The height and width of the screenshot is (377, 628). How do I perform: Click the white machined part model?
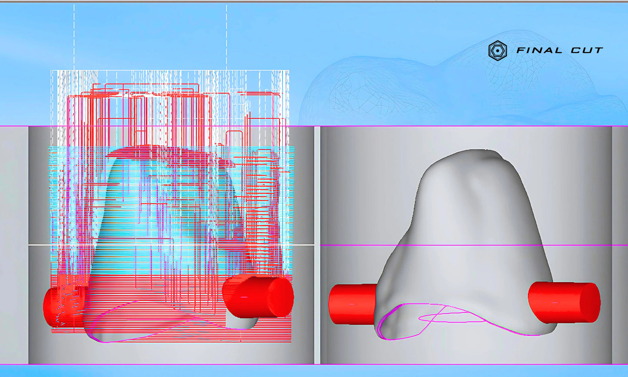(x=469, y=209)
